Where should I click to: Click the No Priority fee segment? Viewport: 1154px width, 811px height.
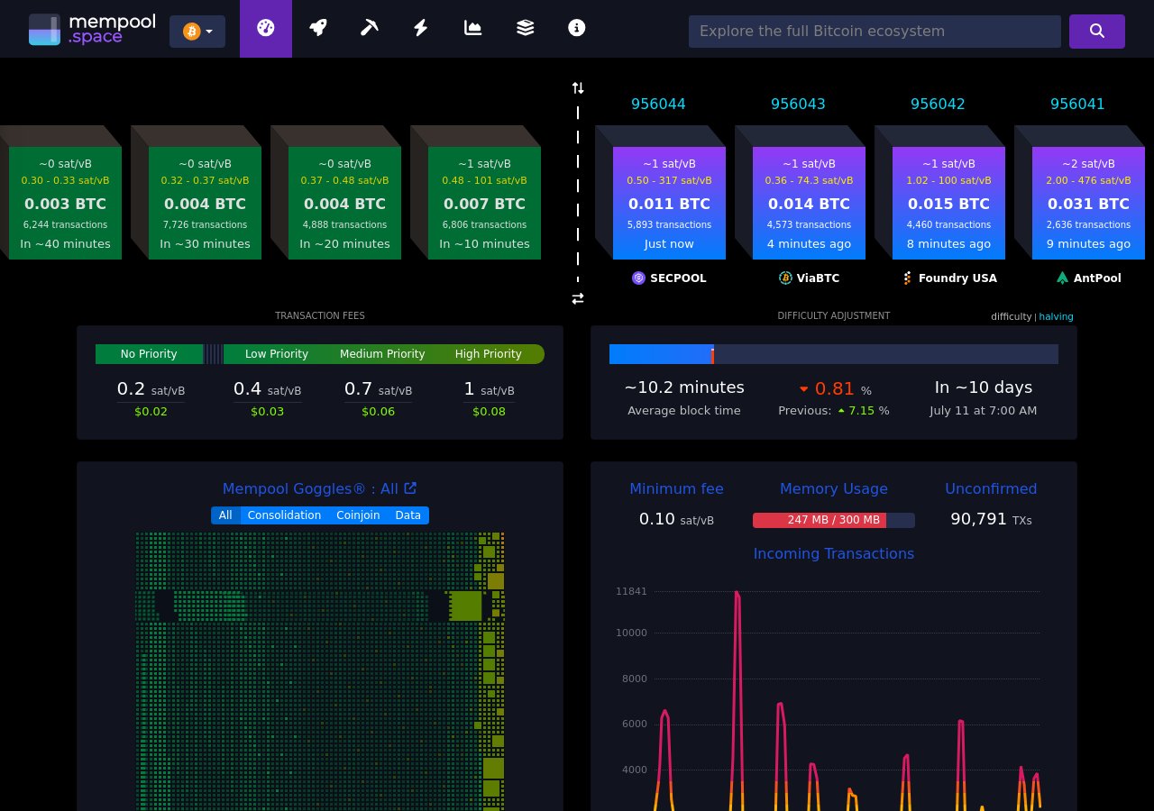point(149,354)
